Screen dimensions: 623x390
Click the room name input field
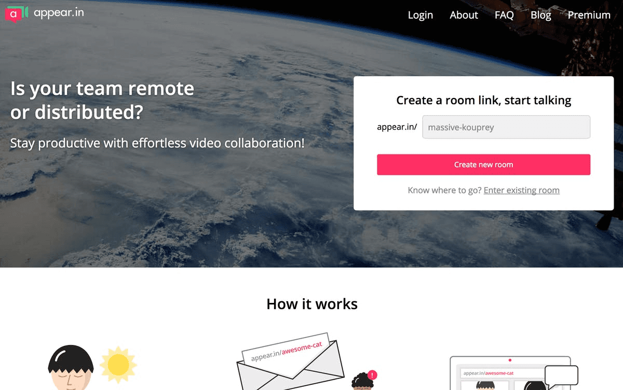click(506, 127)
